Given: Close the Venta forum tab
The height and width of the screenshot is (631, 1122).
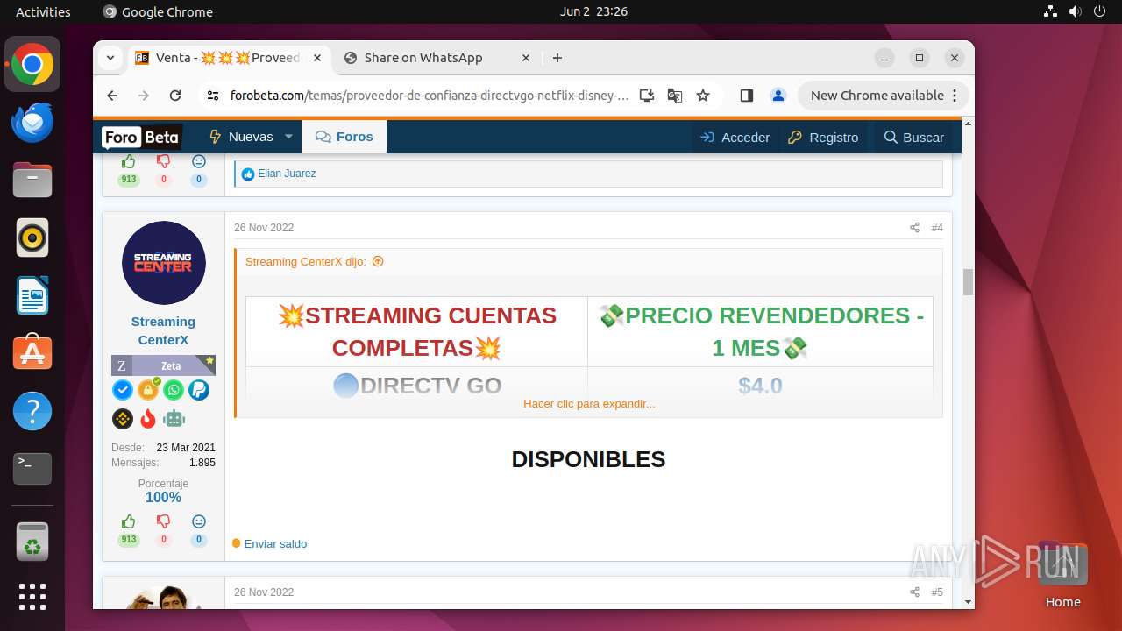Looking at the screenshot, I should [317, 58].
